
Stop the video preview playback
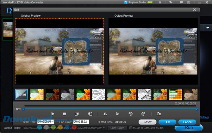pyautogui.click(x=65, y=114)
